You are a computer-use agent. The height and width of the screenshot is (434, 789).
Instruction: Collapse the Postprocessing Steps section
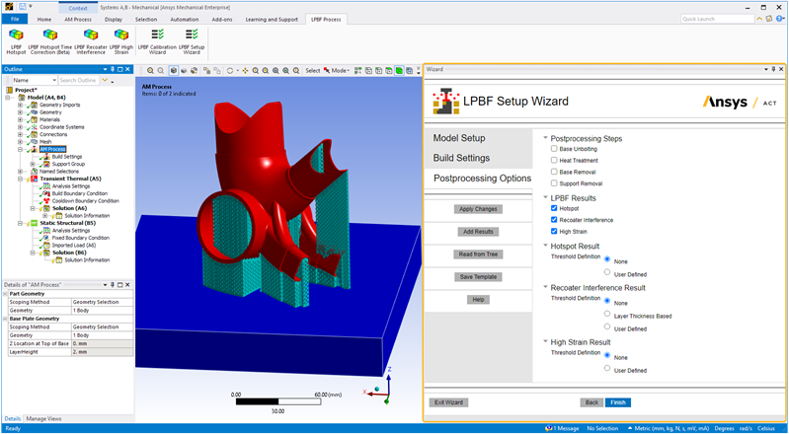coord(545,138)
